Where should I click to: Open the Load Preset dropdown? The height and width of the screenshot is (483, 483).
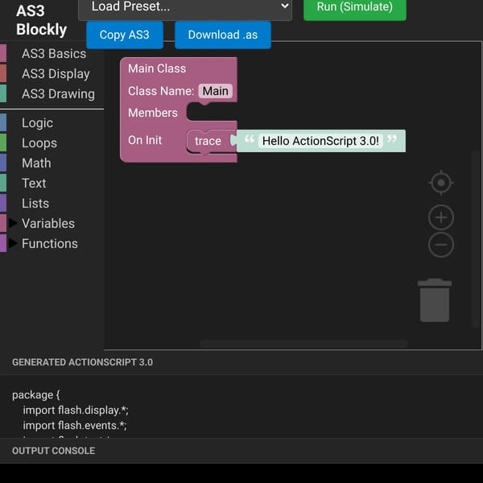point(185,7)
